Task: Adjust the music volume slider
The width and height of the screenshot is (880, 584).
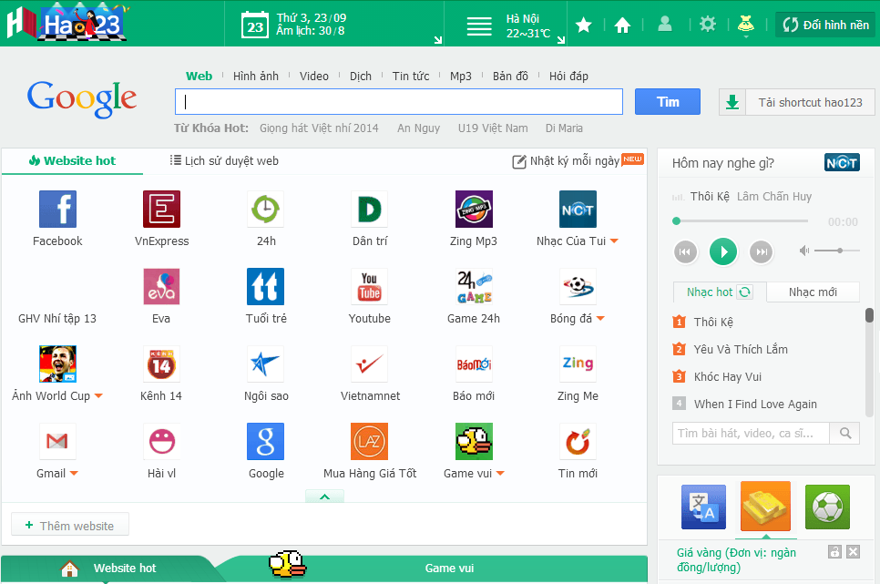Action: 837,251
